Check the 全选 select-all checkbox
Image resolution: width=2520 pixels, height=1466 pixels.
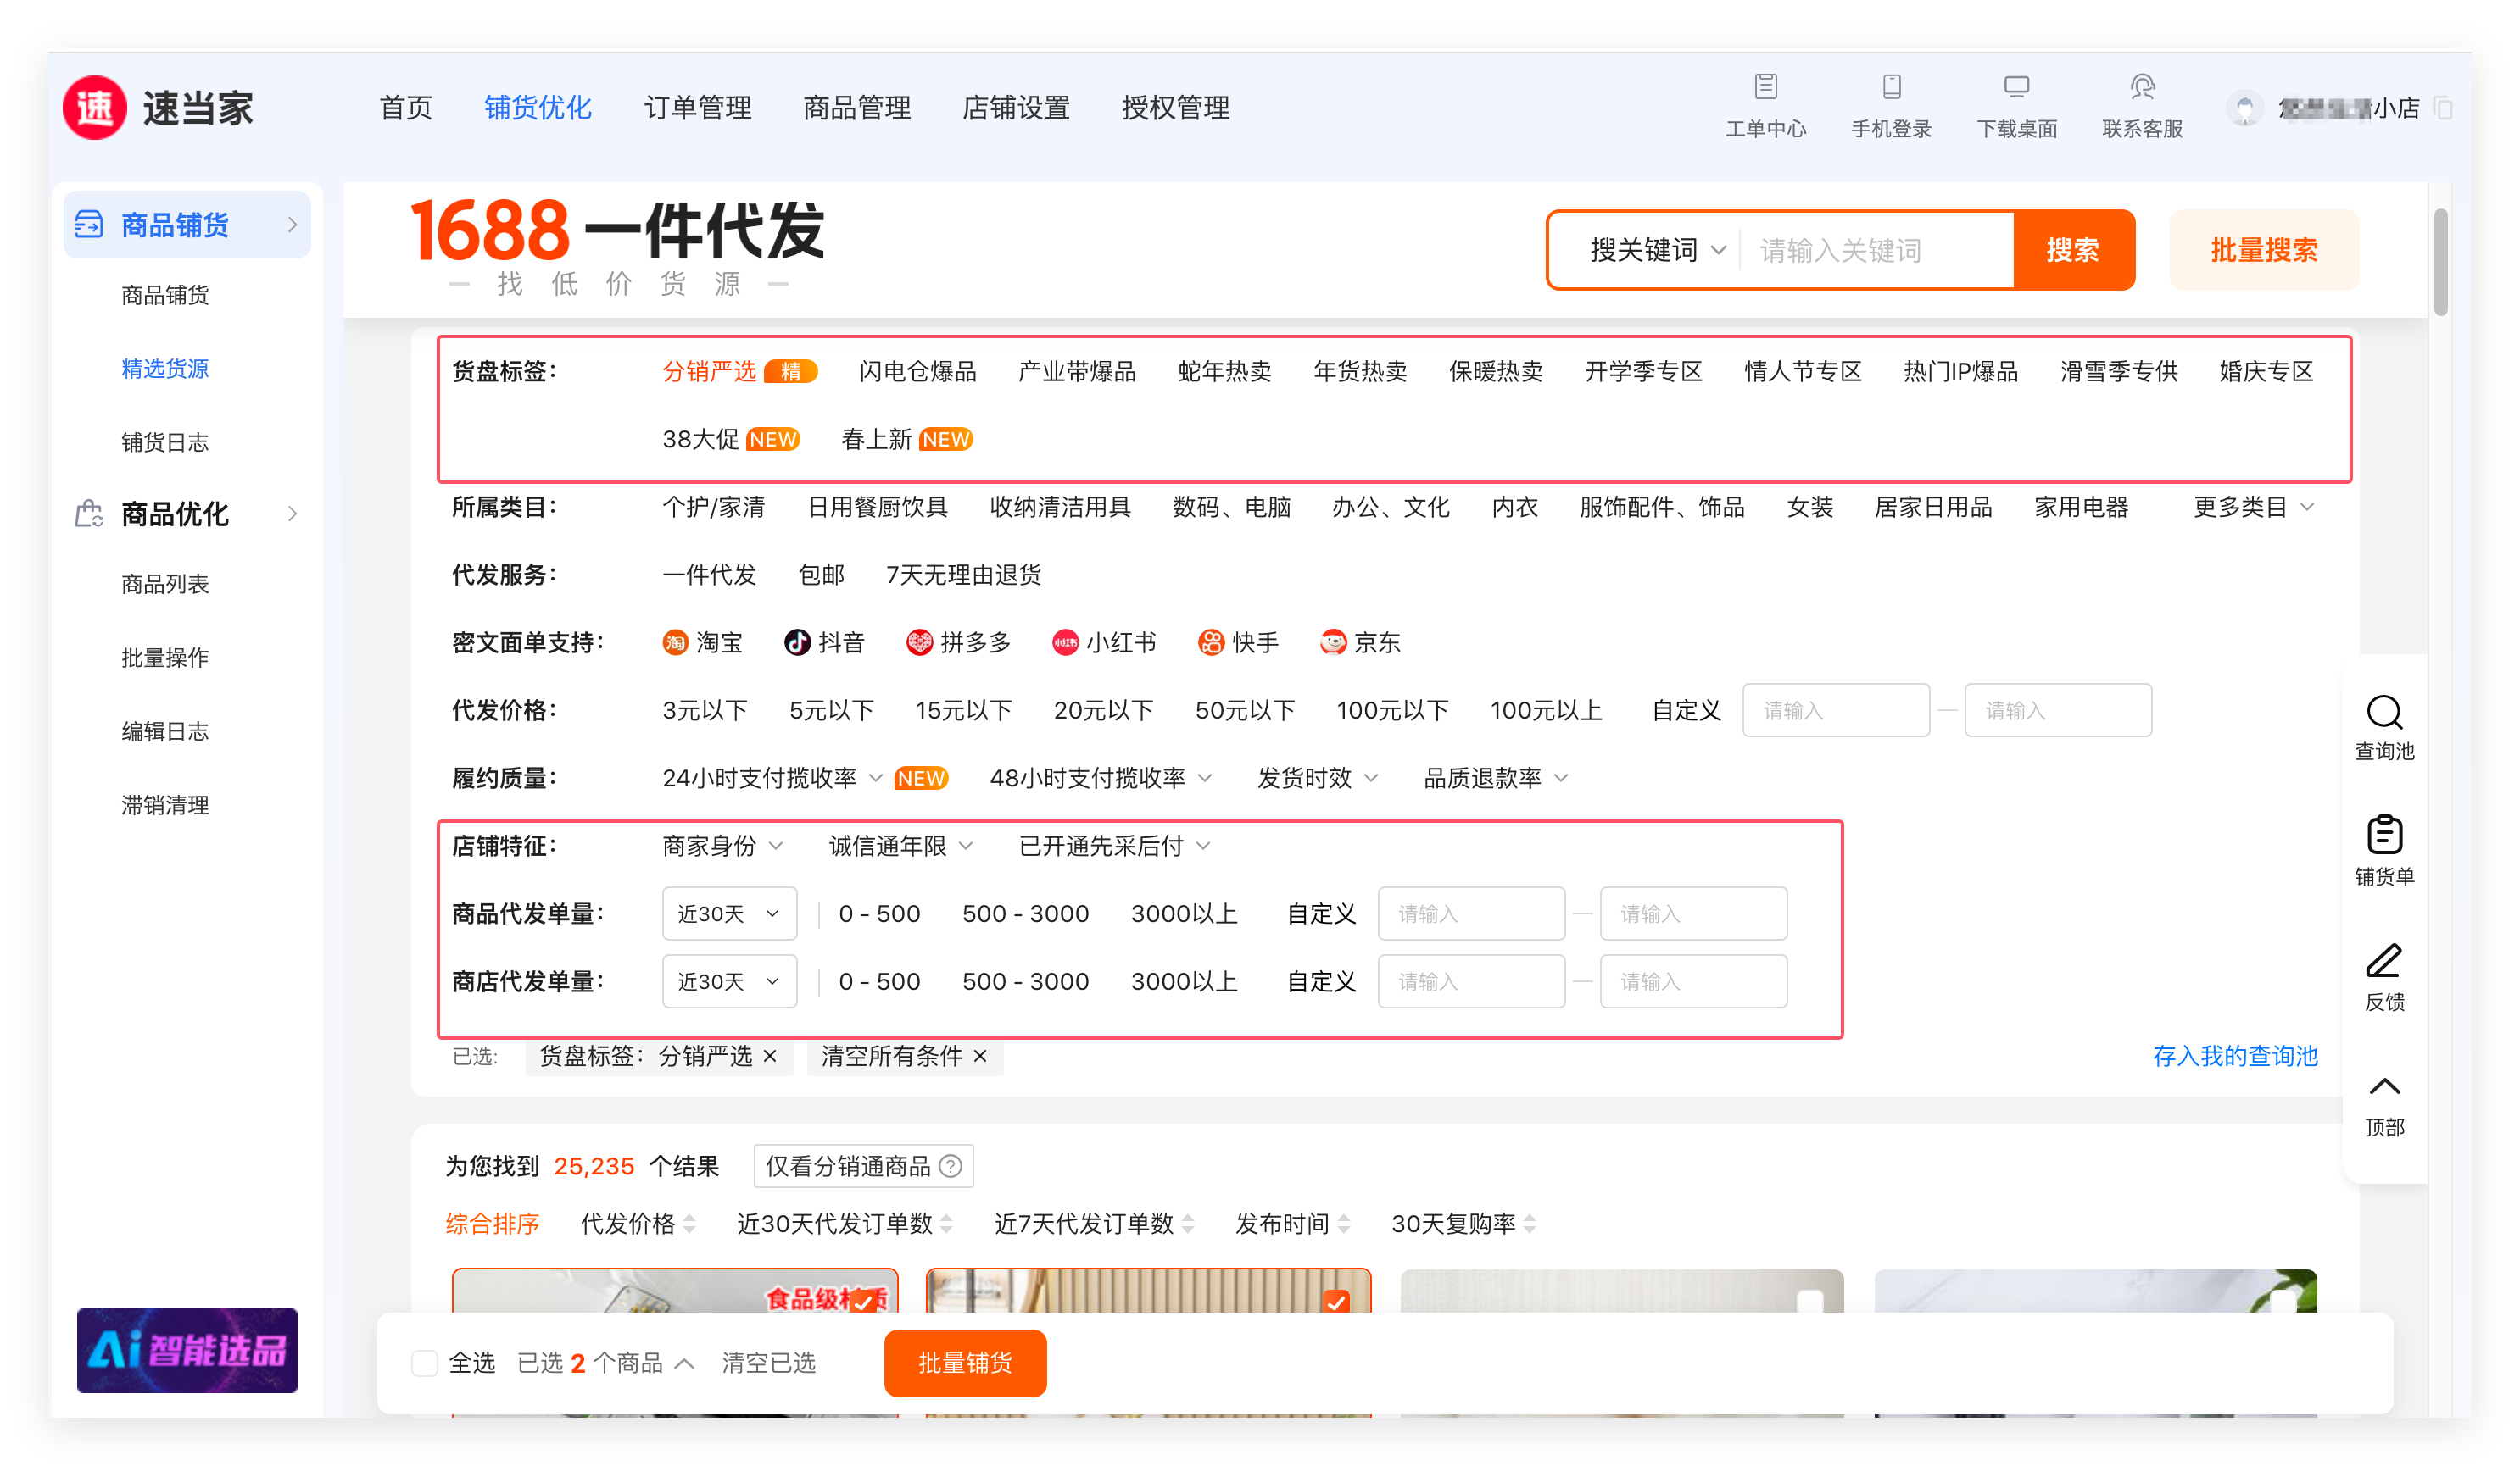tap(425, 1363)
